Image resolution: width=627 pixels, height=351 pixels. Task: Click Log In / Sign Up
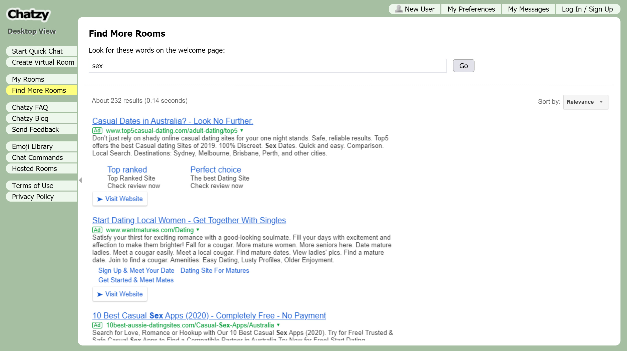(587, 9)
